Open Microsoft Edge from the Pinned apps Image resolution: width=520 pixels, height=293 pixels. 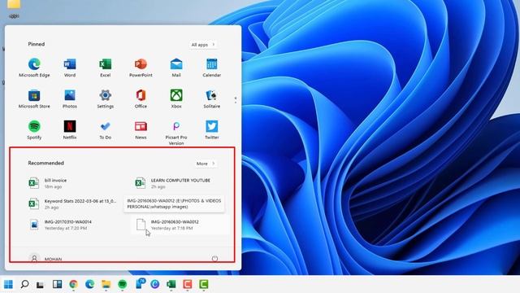click(34, 68)
